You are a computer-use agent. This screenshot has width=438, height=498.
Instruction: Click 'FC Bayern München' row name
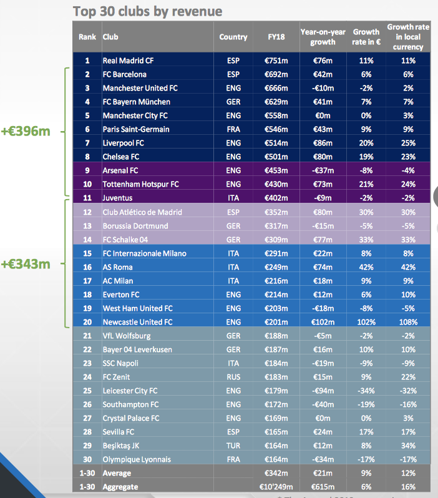136,102
